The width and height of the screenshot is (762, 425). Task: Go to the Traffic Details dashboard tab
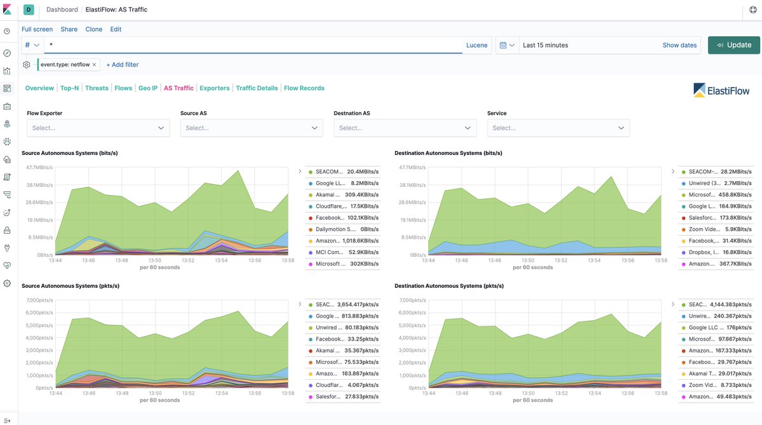click(x=257, y=88)
